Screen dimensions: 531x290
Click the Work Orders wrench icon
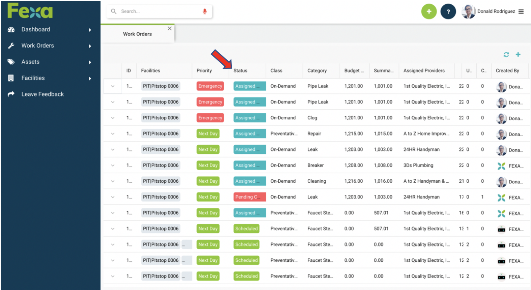coord(11,46)
